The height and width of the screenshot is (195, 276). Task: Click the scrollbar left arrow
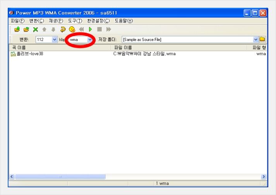[12, 176]
